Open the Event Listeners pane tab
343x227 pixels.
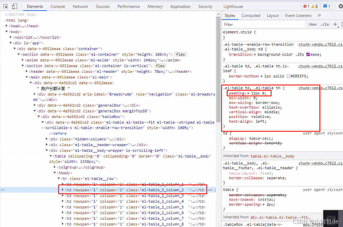click(x=298, y=15)
